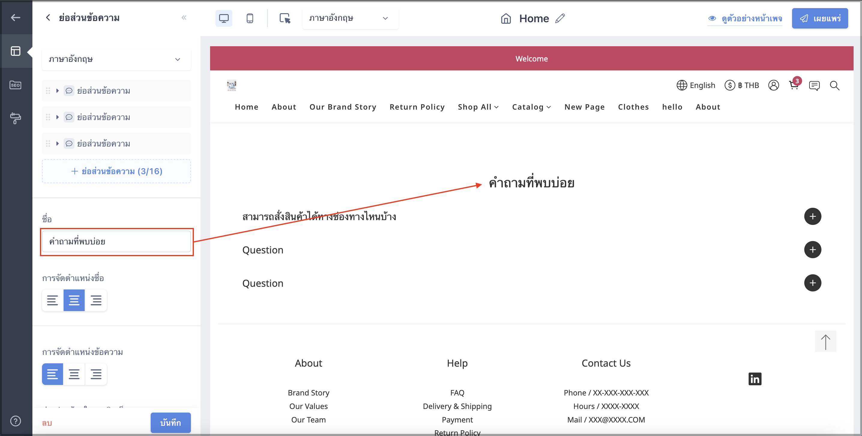The image size is (862, 436).
Task: Open the shopping cart with 3 items
Action: pyautogui.click(x=794, y=85)
